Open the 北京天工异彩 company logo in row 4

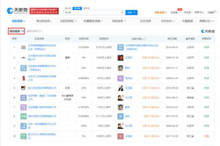click(x=24, y=78)
